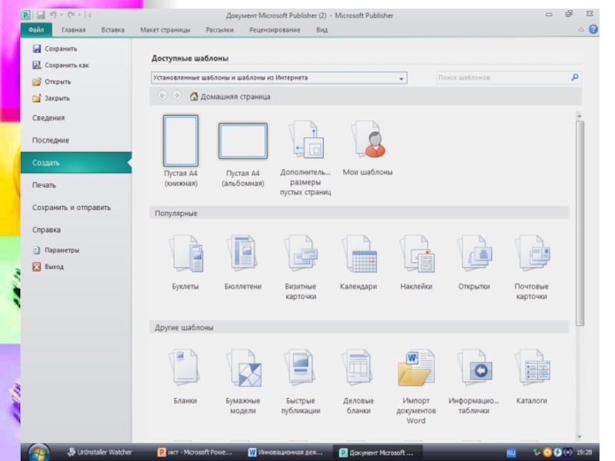Select the Открытки template icon
615x461 pixels.
pos(474,254)
